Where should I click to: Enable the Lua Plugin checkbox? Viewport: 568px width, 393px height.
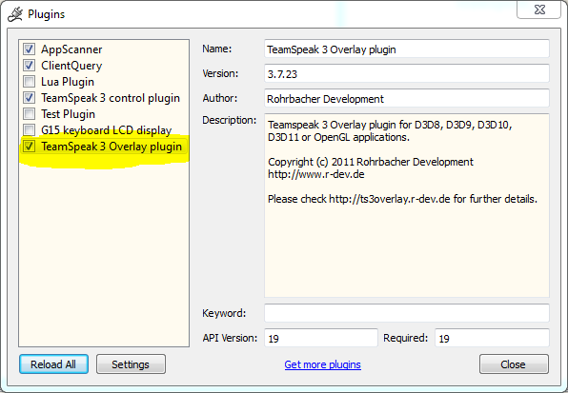click(29, 81)
